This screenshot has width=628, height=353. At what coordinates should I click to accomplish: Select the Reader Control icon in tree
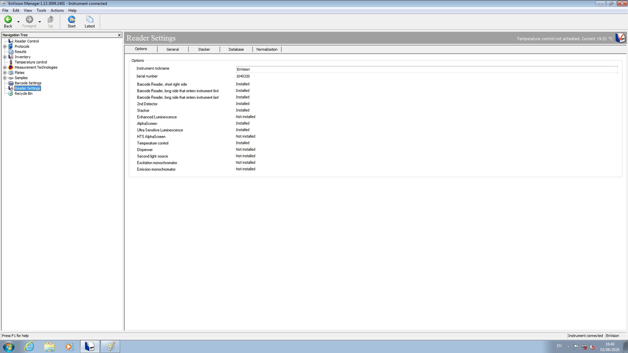coord(11,41)
